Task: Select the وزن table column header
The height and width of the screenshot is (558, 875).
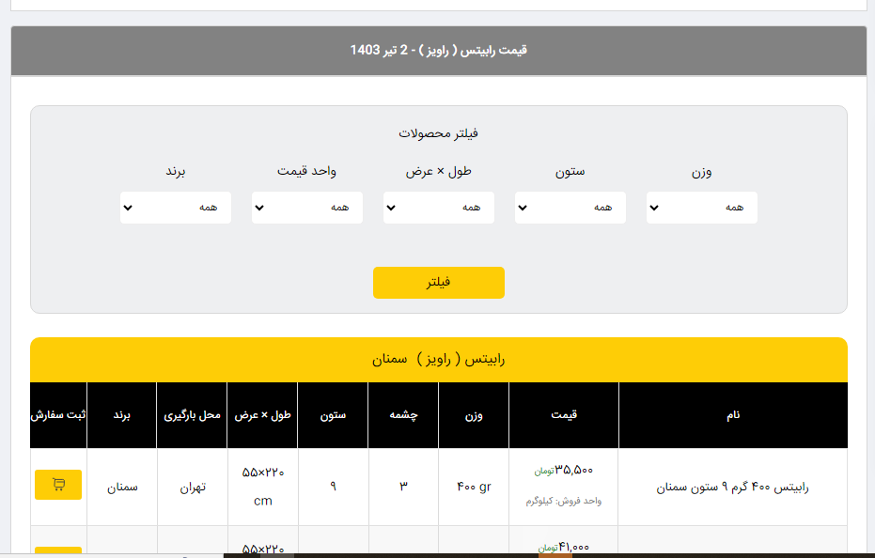Action: [474, 415]
